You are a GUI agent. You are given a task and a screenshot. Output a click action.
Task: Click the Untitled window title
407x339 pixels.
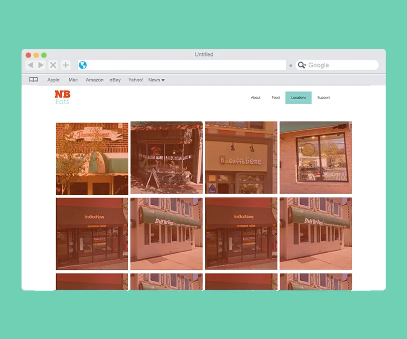[x=204, y=54]
